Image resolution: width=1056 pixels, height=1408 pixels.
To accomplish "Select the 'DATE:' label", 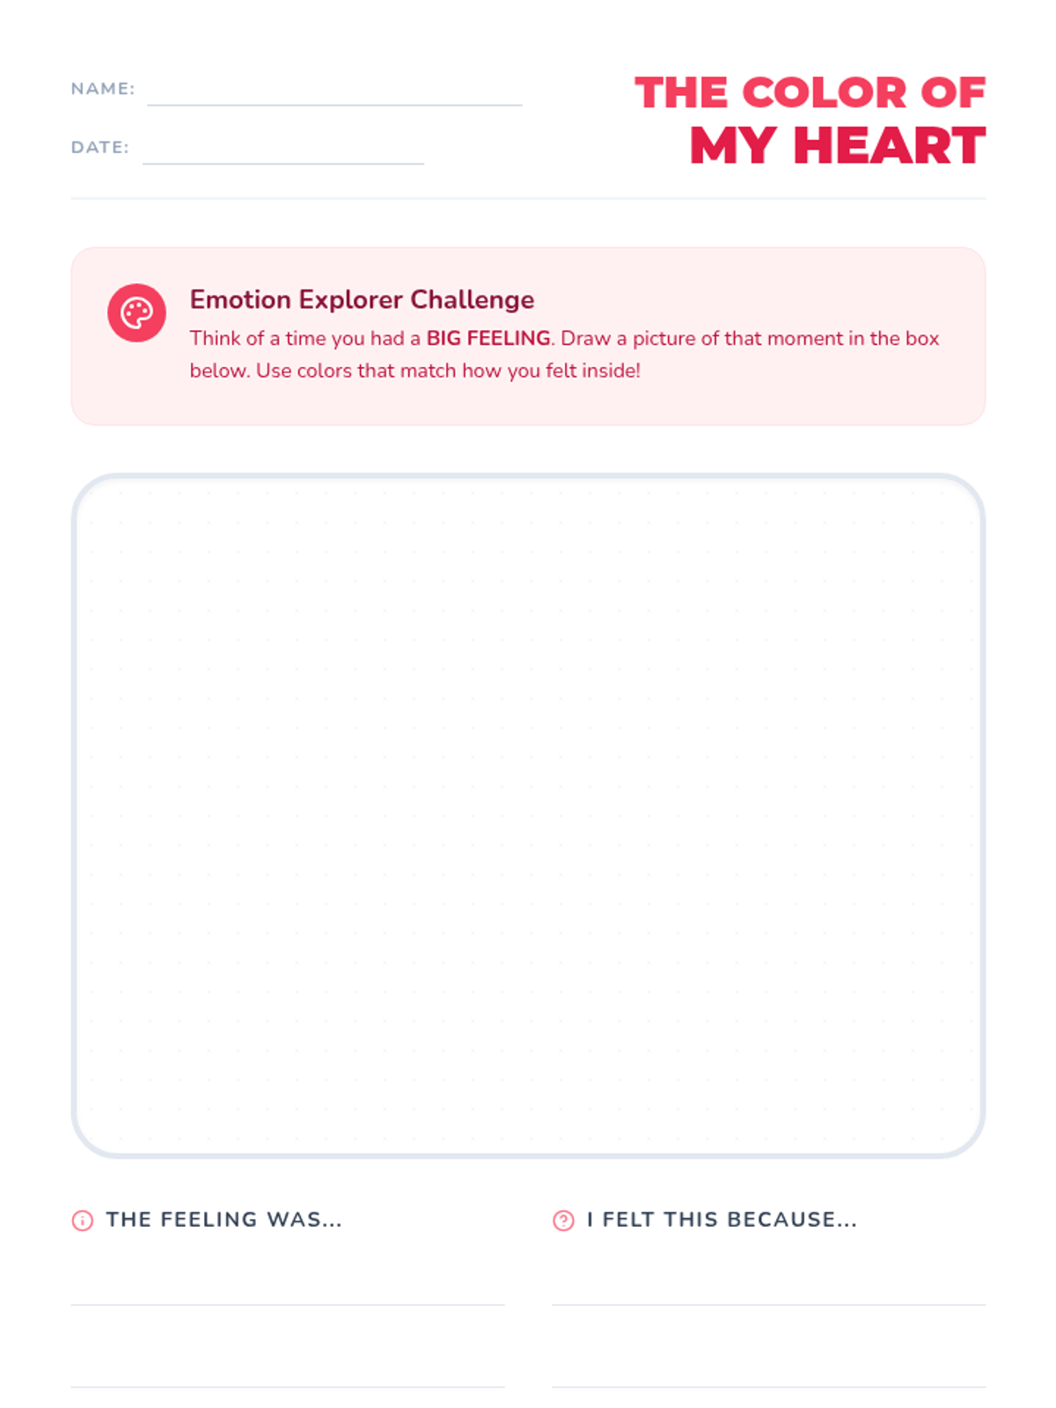I will [x=99, y=147].
